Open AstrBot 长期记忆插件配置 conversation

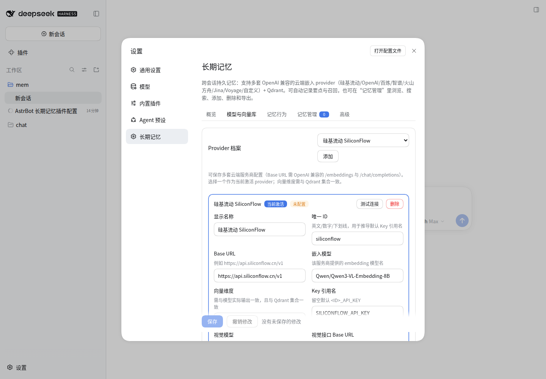(x=53, y=111)
